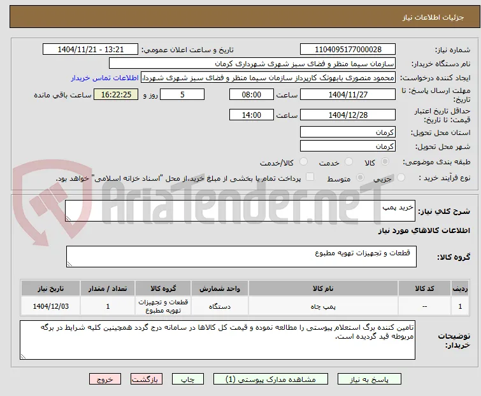Click the پمپ چاه item cell
The image size is (481, 396).
(x=324, y=306)
